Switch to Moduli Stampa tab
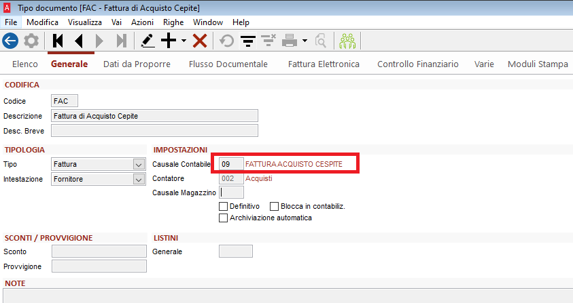Viewport: 573px width, 303px height. point(538,64)
